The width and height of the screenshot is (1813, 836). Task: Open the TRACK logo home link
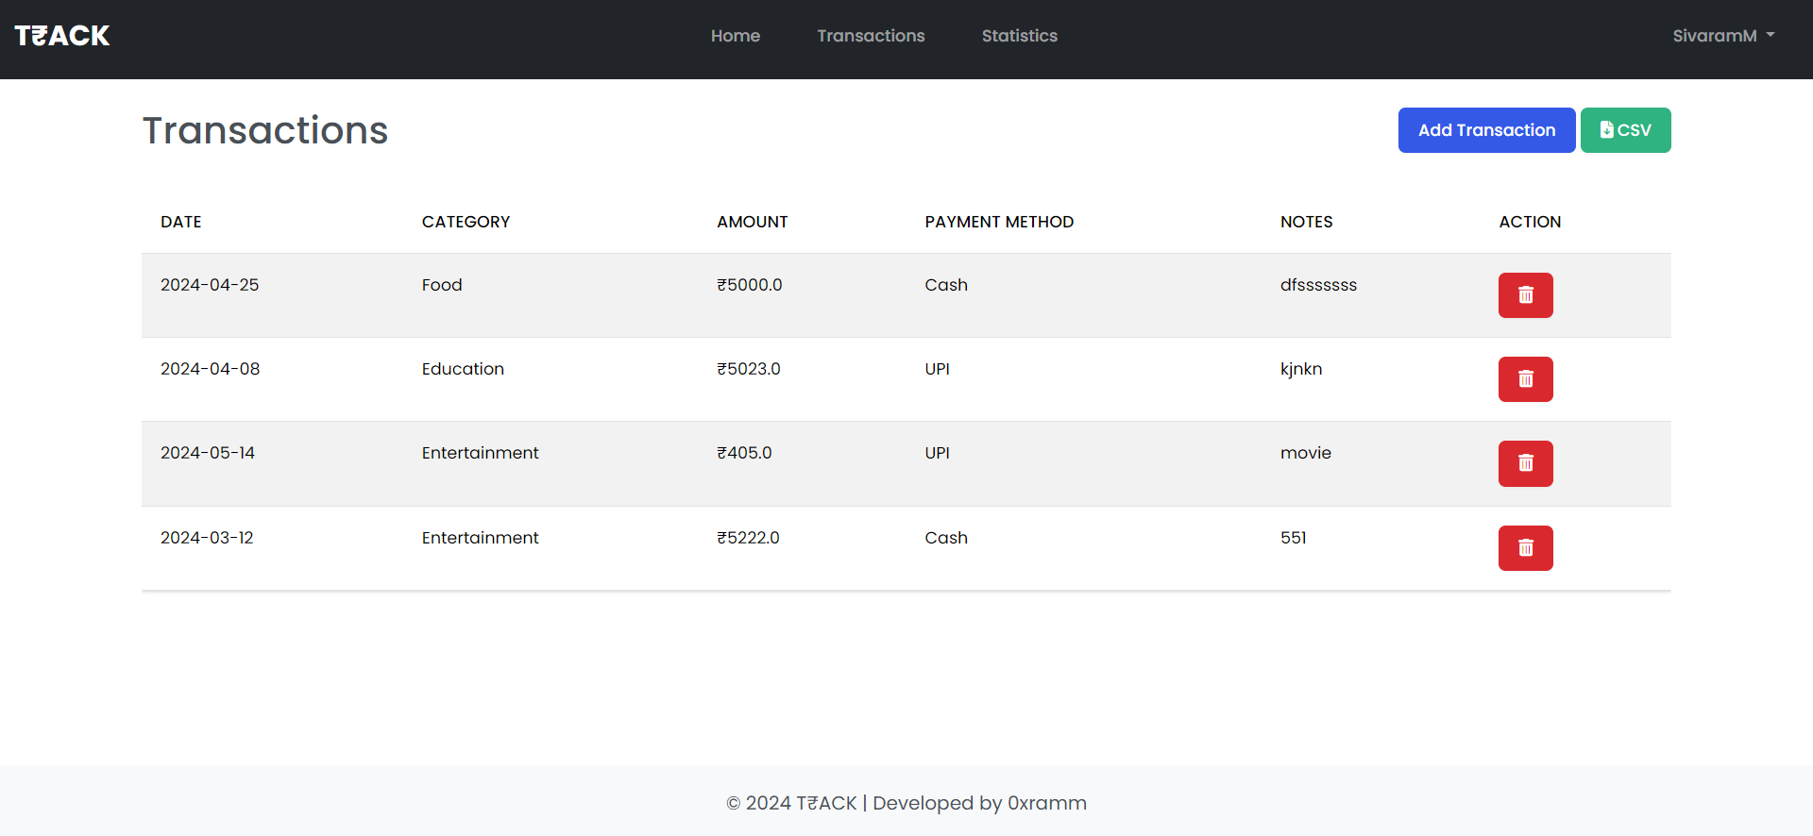(62, 36)
